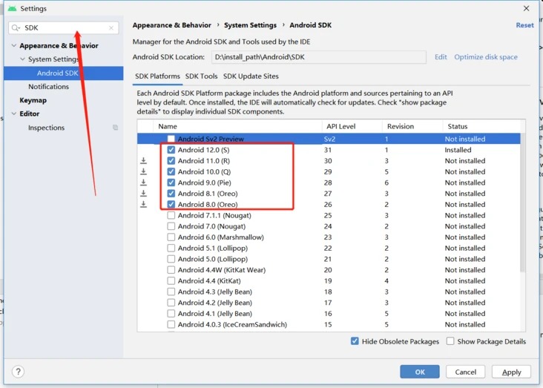Clear the SDK search text
Image resolution: width=543 pixels, height=388 pixels.
(x=111, y=28)
